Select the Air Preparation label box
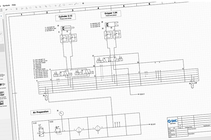Viewport: 211px width, 140px height. point(41,112)
